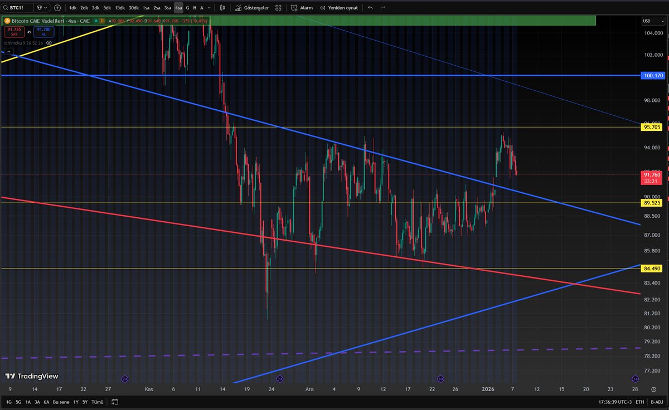This screenshot has height=410, width=669.
Task: Select the active 4sa interval
Action: (x=178, y=8)
